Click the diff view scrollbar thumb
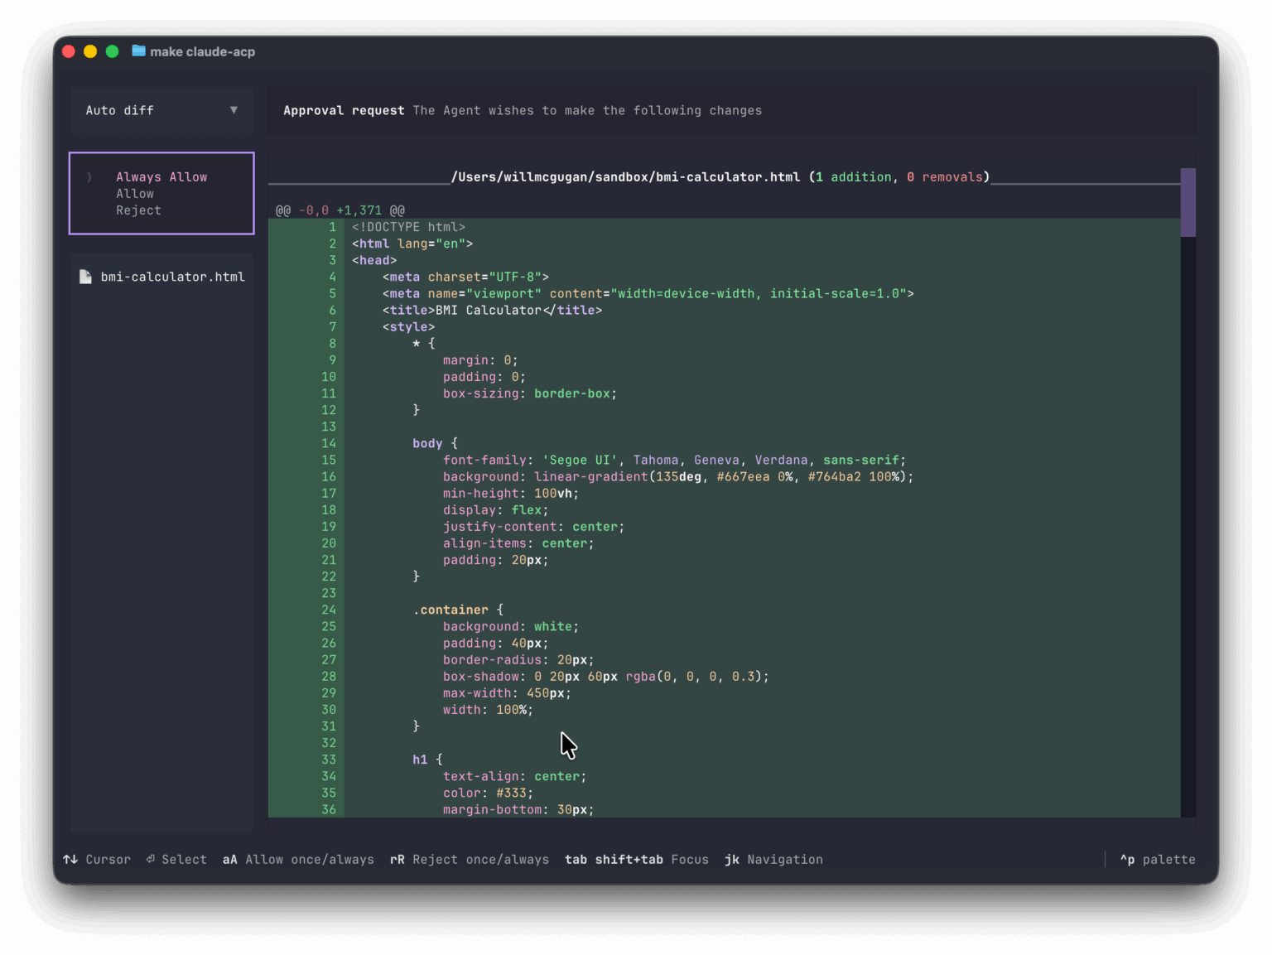This screenshot has width=1272, height=955. click(x=1189, y=200)
